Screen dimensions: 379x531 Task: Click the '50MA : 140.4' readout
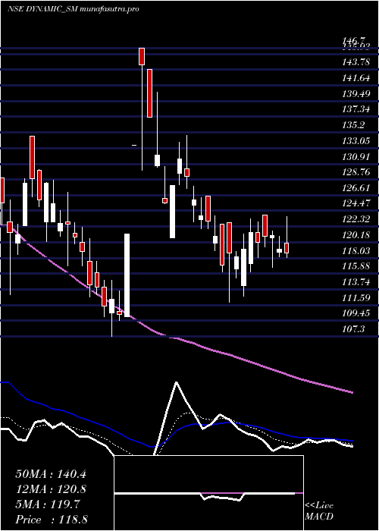click(x=51, y=474)
